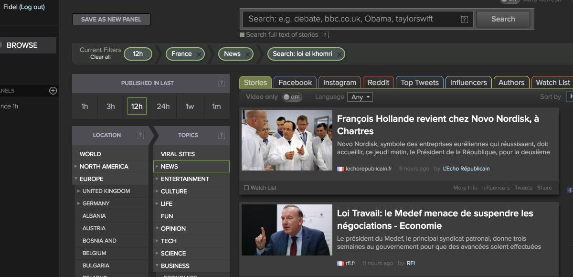Open the Location panel help icon
573x277 pixels.
click(140, 135)
